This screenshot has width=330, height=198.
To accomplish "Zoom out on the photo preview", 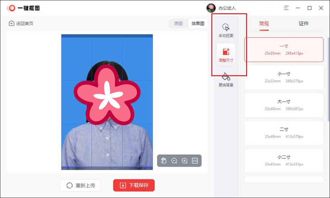I will click(174, 160).
